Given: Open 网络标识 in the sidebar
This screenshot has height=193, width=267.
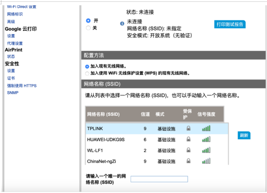Looking at the screenshot, I should coord(15,14).
